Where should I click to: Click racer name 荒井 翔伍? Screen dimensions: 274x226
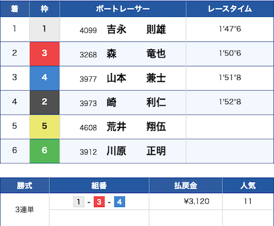click(136, 127)
